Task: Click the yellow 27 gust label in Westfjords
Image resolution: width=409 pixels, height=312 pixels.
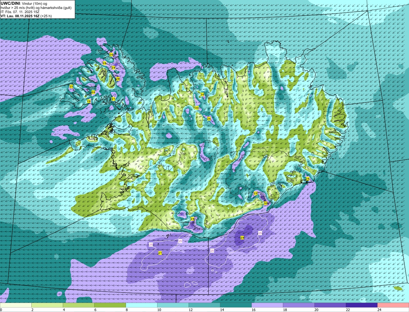Action: [113, 99]
